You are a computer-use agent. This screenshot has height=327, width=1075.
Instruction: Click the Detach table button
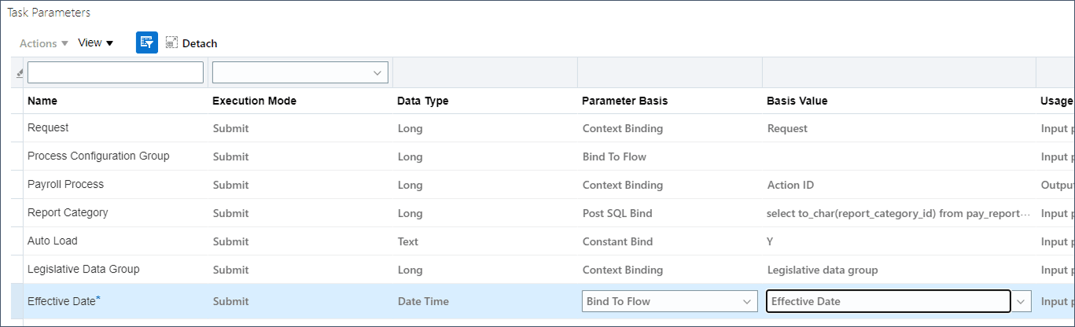pyautogui.click(x=191, y=44)
